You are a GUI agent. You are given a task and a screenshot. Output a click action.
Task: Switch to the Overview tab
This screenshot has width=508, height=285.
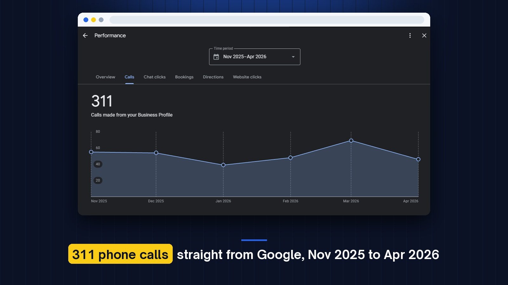point(105,77)
